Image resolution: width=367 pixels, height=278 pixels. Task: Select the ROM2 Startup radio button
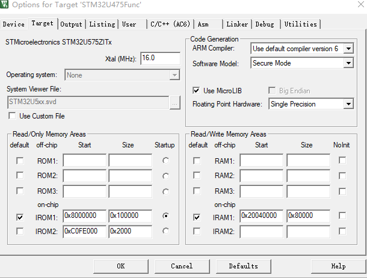pyautogui.click(x=165, y=176)
